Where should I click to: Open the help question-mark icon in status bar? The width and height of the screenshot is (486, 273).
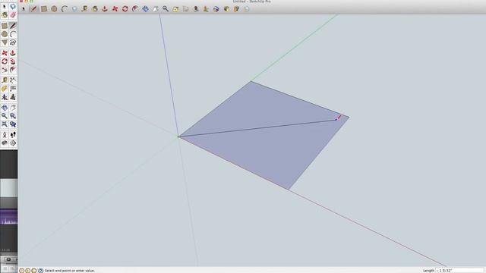pos(40,271)
